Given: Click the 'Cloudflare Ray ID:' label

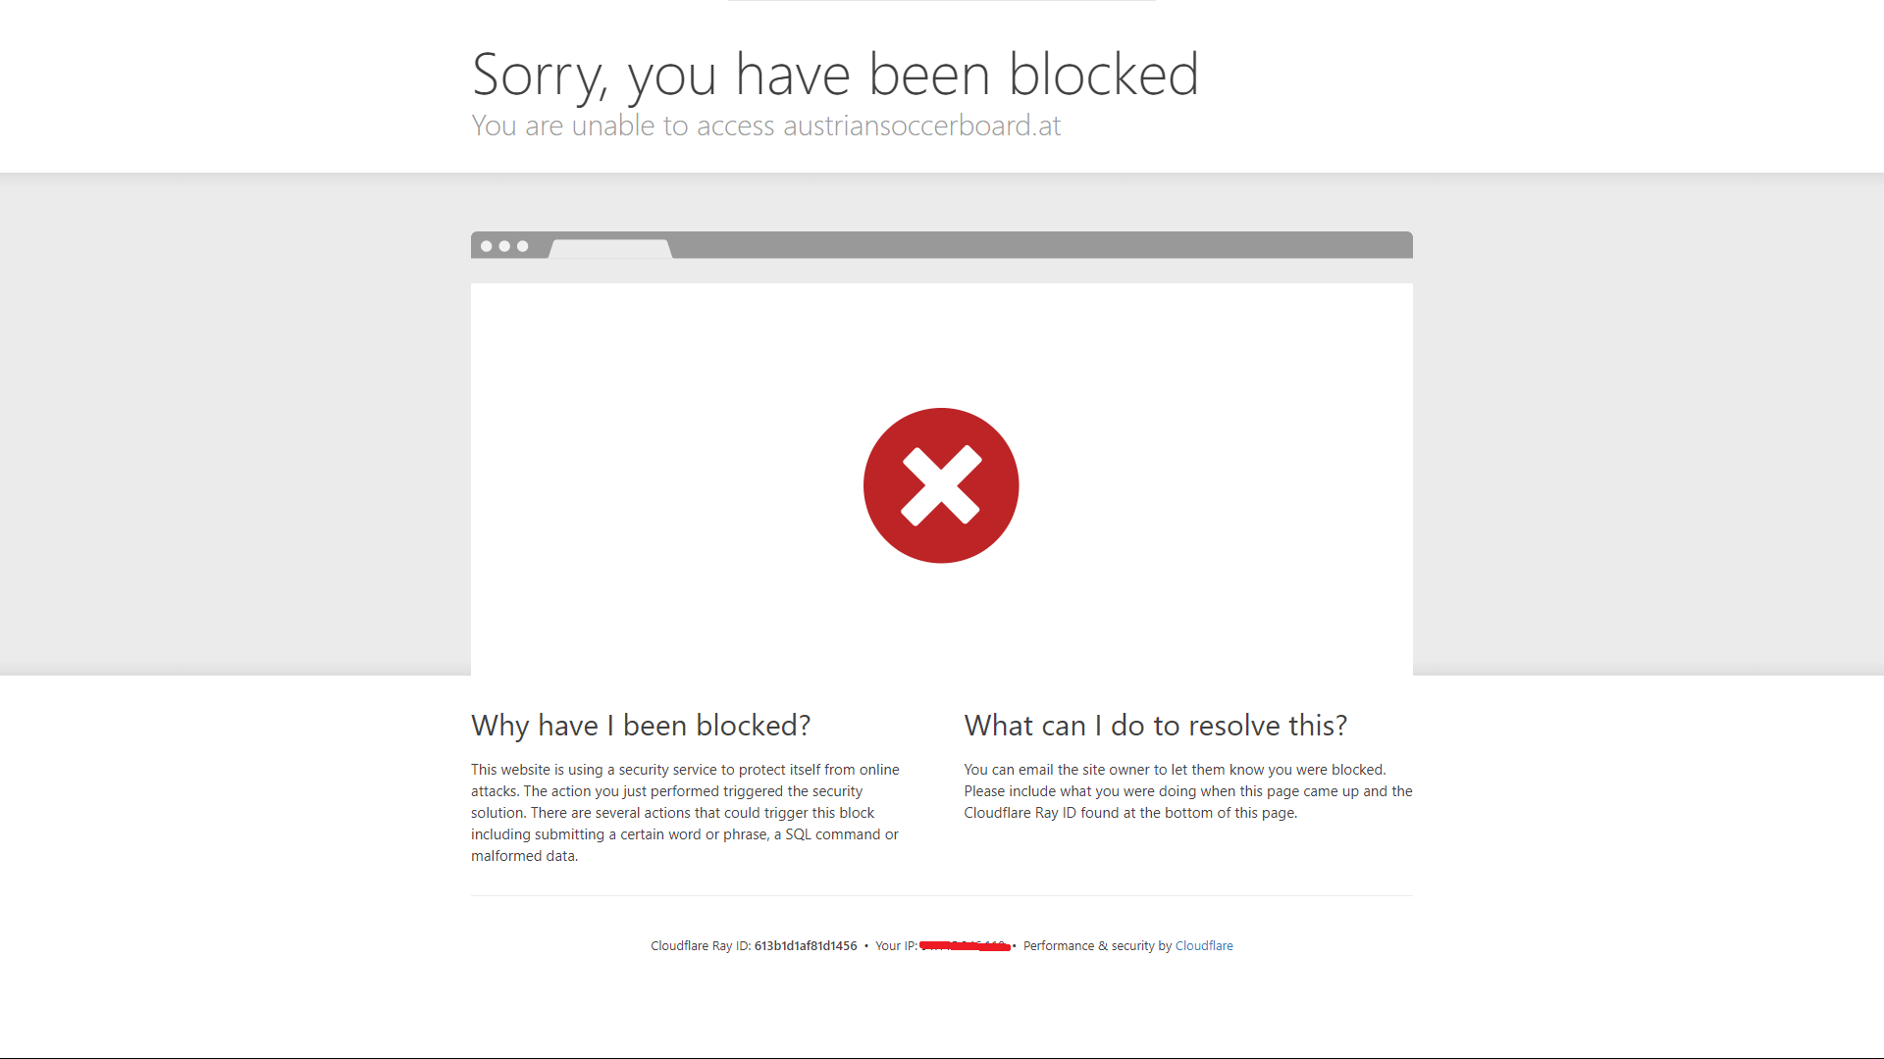Looking at the screenshot, I should tap(701, 945).
